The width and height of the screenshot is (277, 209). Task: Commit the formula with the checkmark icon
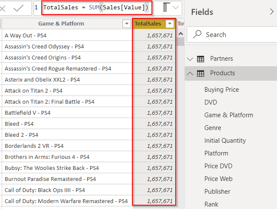click(18, 8)
